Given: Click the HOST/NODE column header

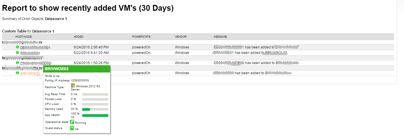Looking at the screenshot, I should [x=24, y=37].
